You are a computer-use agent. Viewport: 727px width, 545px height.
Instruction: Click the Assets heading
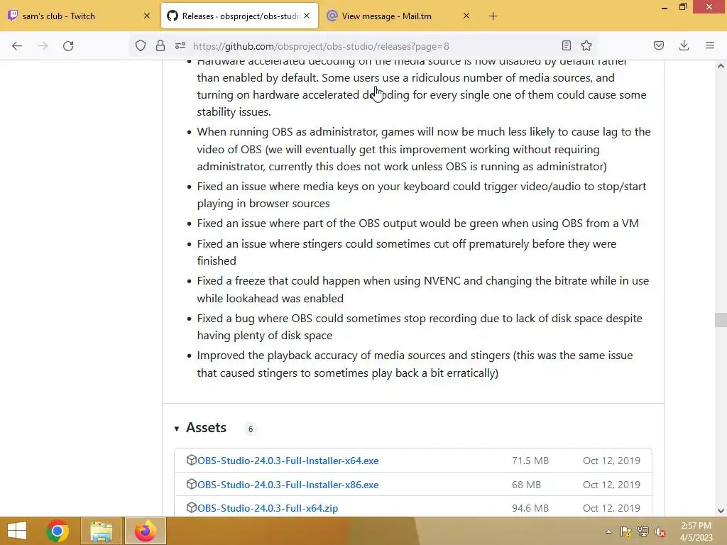click(x=207, y=428)
